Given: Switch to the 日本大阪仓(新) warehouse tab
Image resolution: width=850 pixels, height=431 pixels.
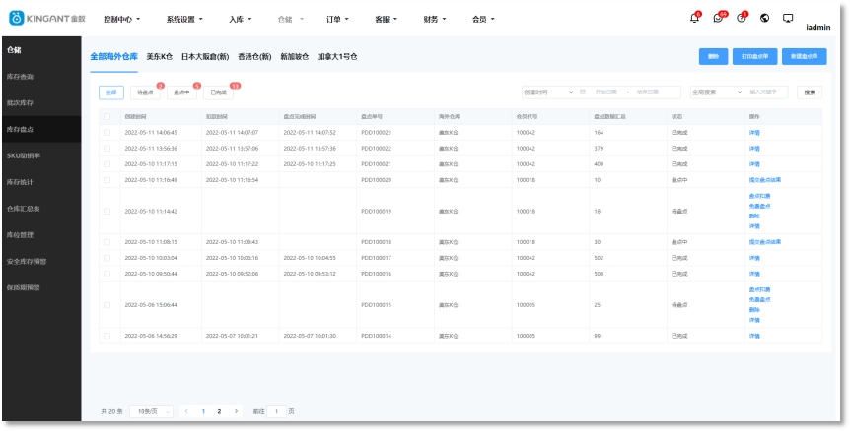Looking at the screenshot, I should tap(205, 57).
